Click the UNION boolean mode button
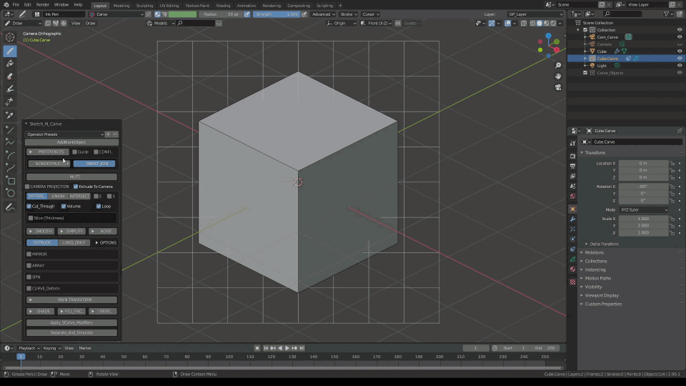 click(x=58, y=196)
